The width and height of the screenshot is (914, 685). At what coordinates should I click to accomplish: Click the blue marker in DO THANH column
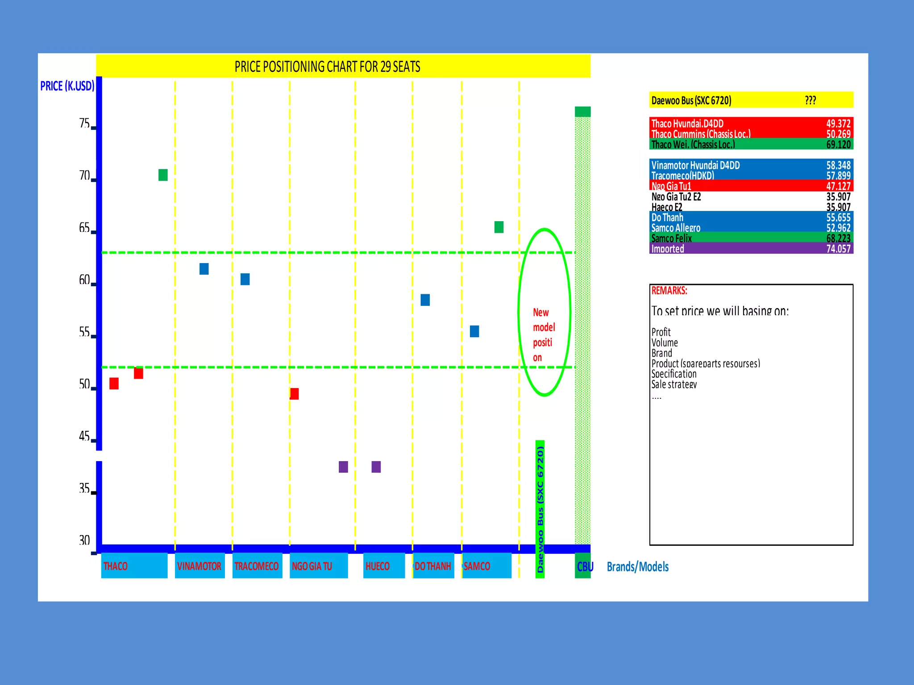coord(425,300)
